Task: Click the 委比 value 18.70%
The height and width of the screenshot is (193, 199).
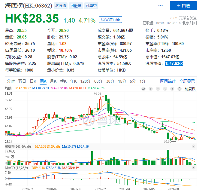Action: [65, 50]
